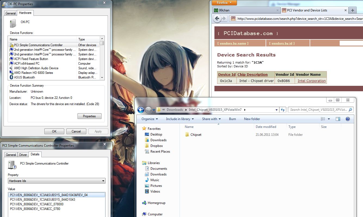Expand the Share with dropdown
This screenshot has height=217, width=363.
pos(211,119)
